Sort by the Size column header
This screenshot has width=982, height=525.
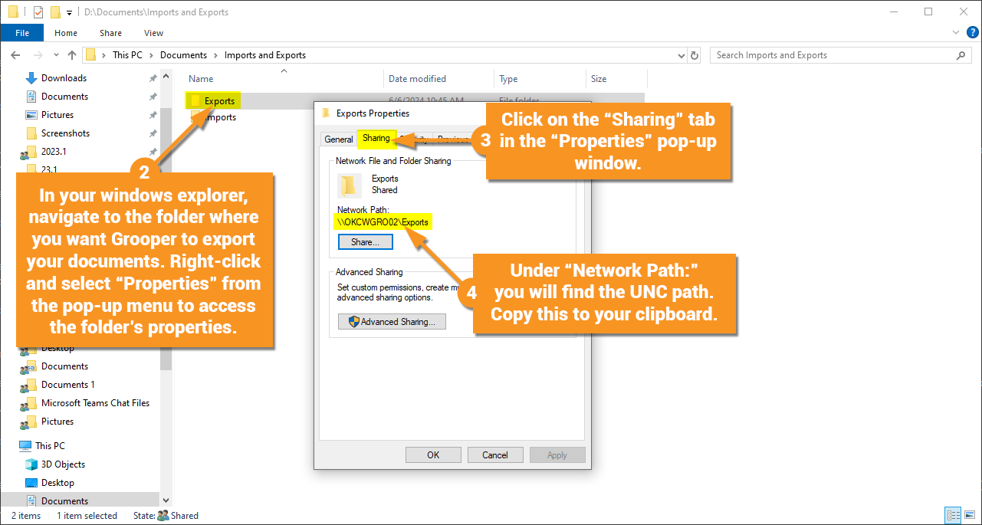(x=599, y=79)
